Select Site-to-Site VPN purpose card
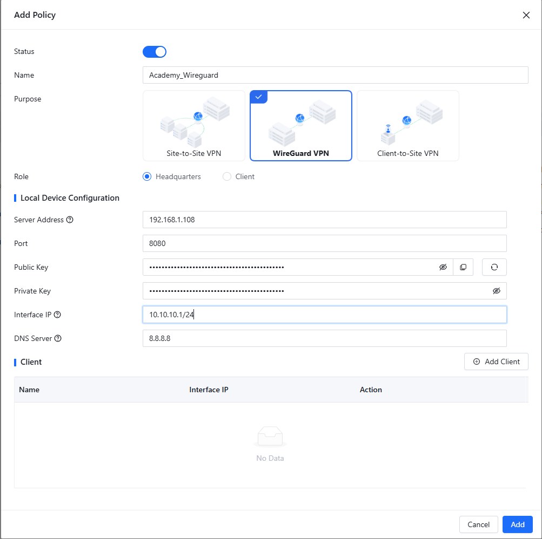 pos(193,126)
